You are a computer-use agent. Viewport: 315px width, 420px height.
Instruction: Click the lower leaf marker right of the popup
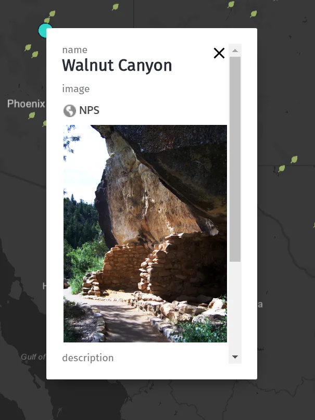(x=282, y=169)
